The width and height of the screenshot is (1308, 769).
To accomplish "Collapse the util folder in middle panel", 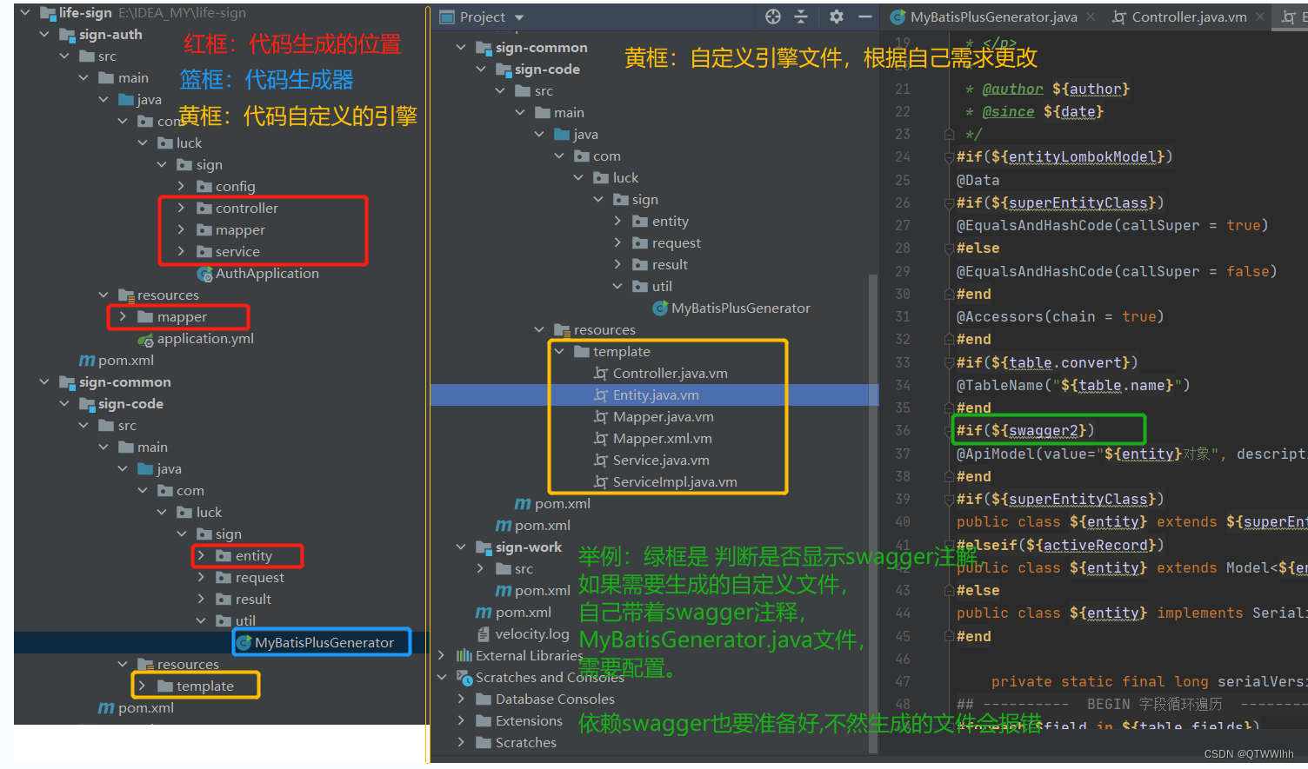I will click(x=617, y=287).
